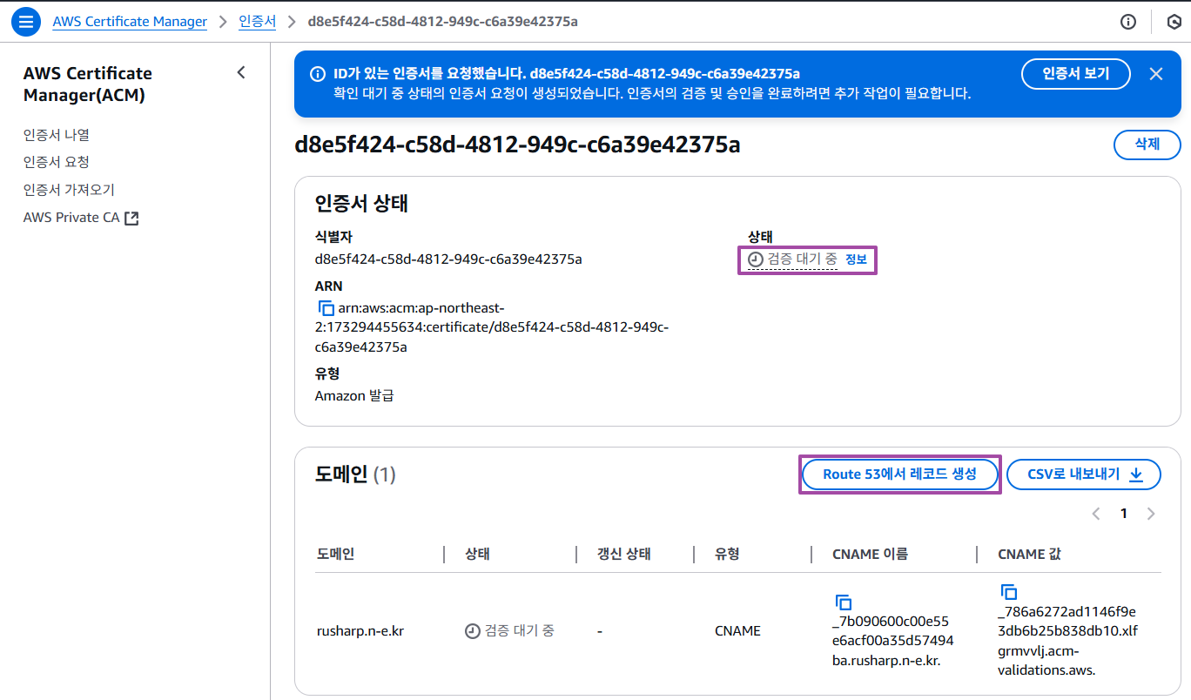Copy the CNAME 이름 value
Screen dimensions: 1191x700
pos(843,602)
